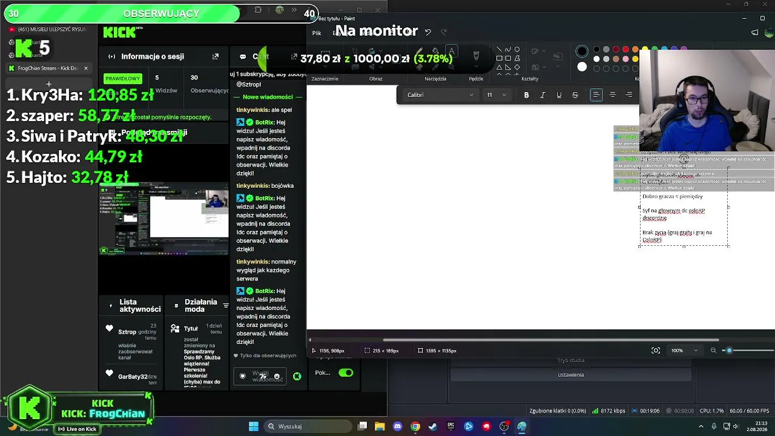Pop out the Informacje o sesji panel

(216, 56)
